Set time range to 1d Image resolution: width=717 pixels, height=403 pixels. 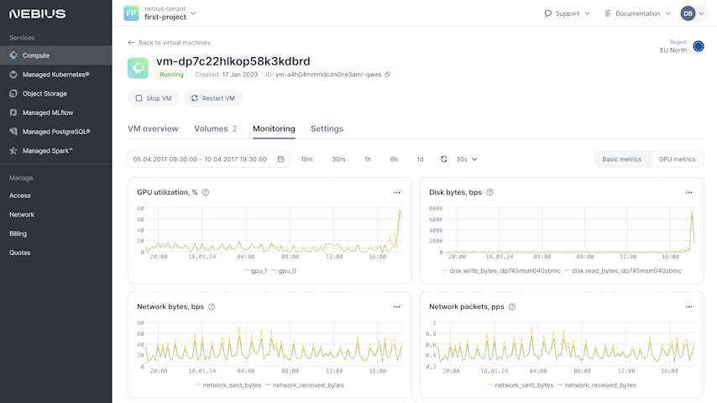421,160
